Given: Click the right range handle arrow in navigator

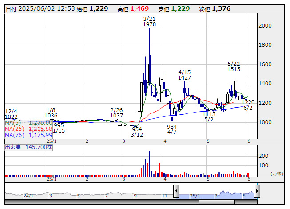Looking at the screenshot, I should tap(257, 191).
